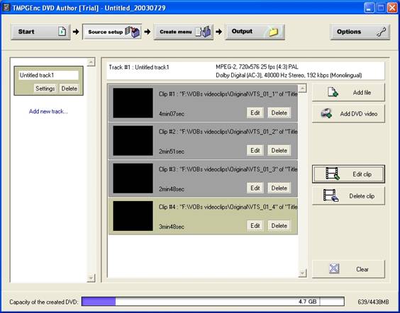Edit Clip #2
Screen dimensions: 400x313
coord(255,151)
